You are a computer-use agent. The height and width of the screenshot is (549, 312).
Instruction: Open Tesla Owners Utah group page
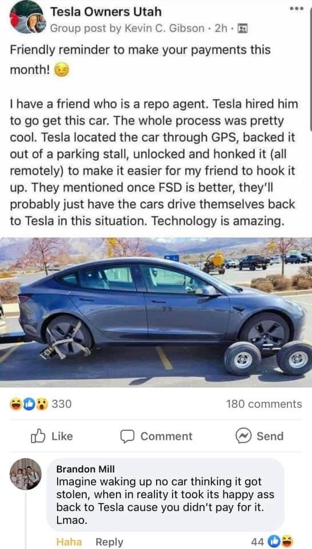coord(106,12)
